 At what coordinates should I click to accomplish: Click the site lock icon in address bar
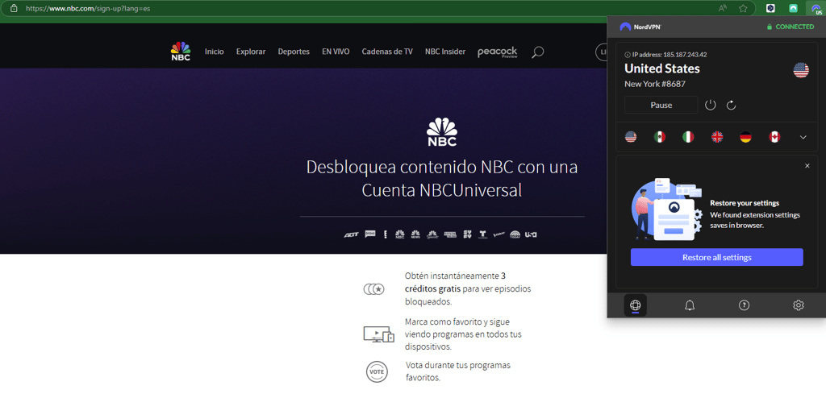(x=14, y=8)
